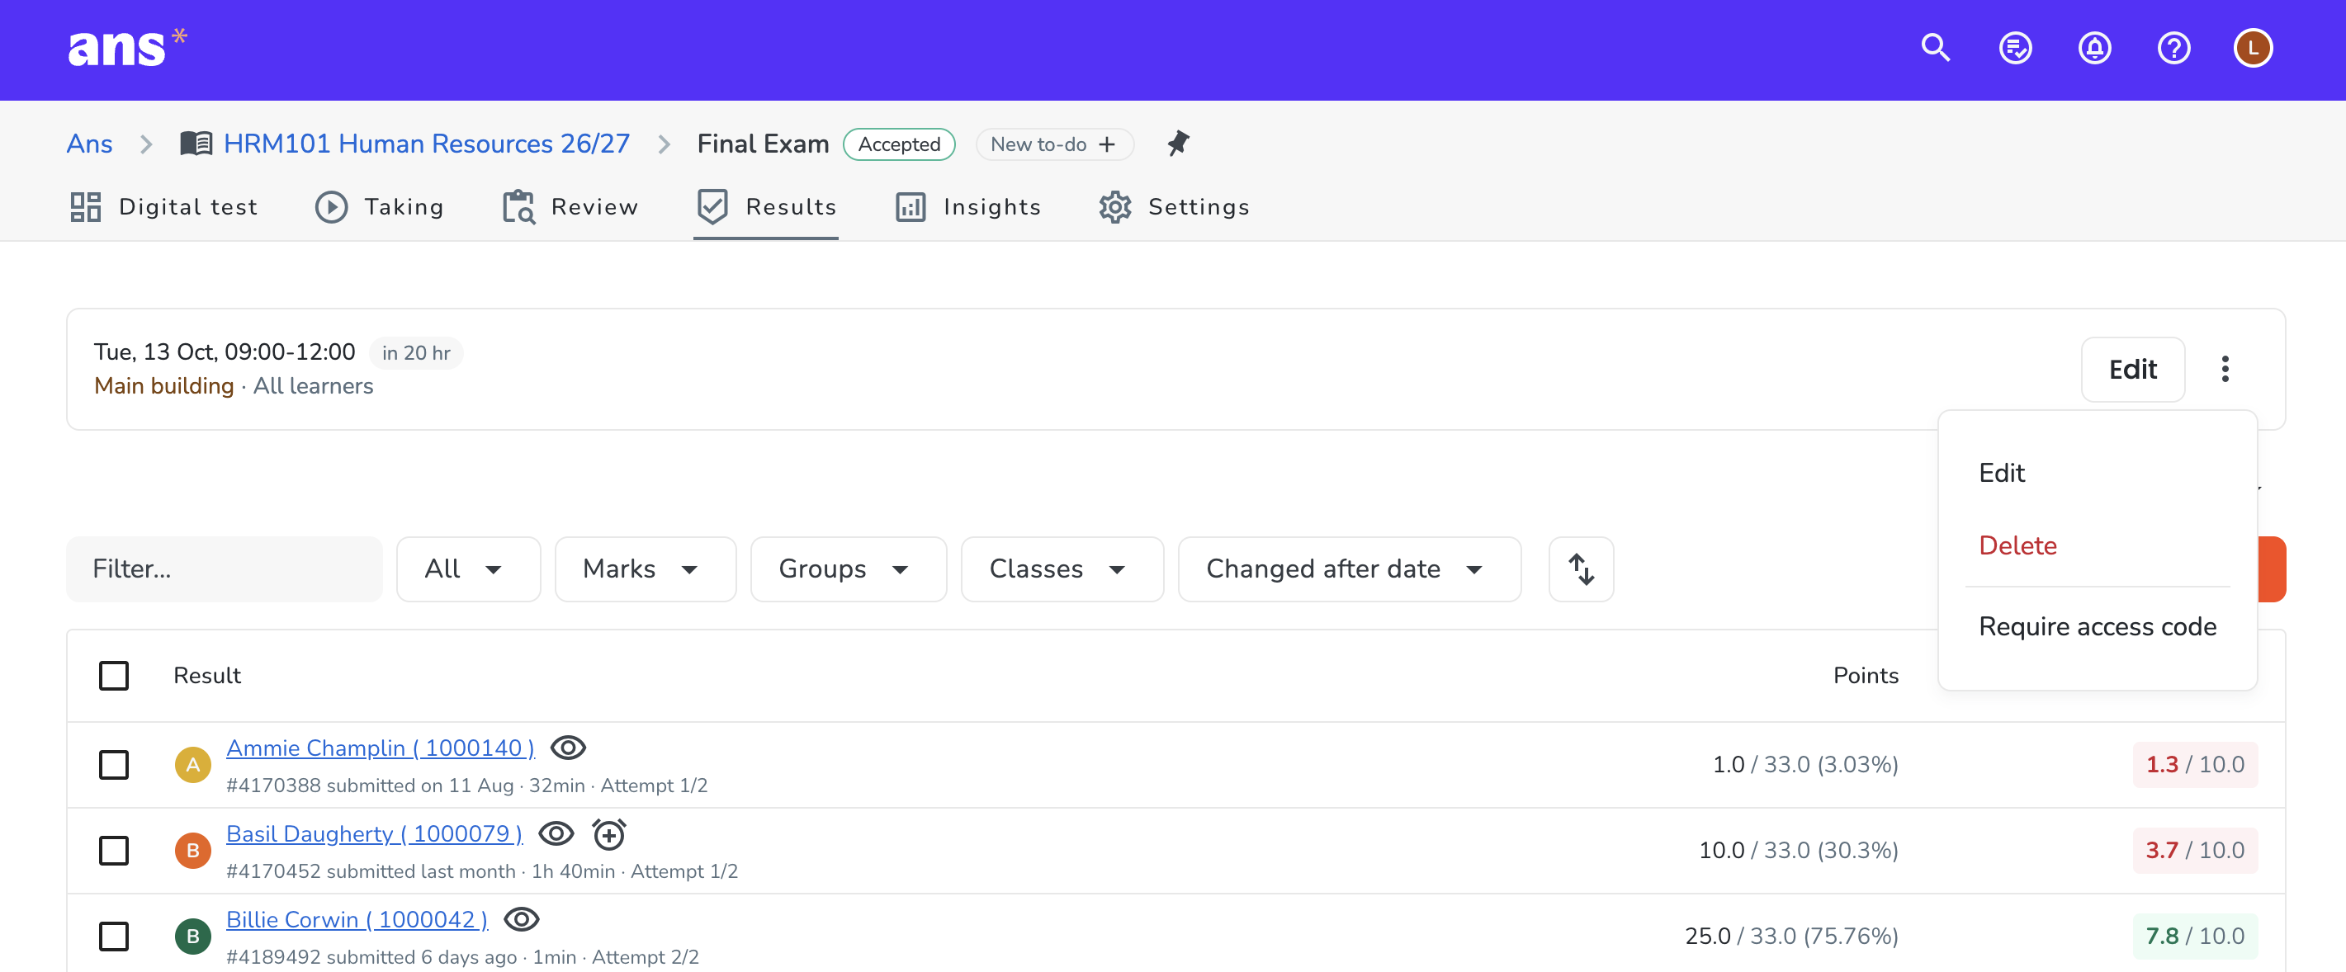Open the search magnifier in header
The image size is (2346, 972).
tap(1935, 48)
